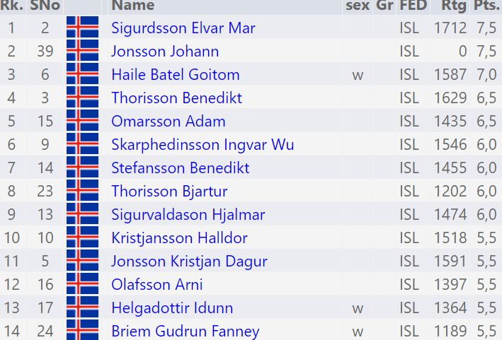Click flag icon beside Skarphedinsson Ingvar Wu
502x340 pixels.
pos(82,145)
